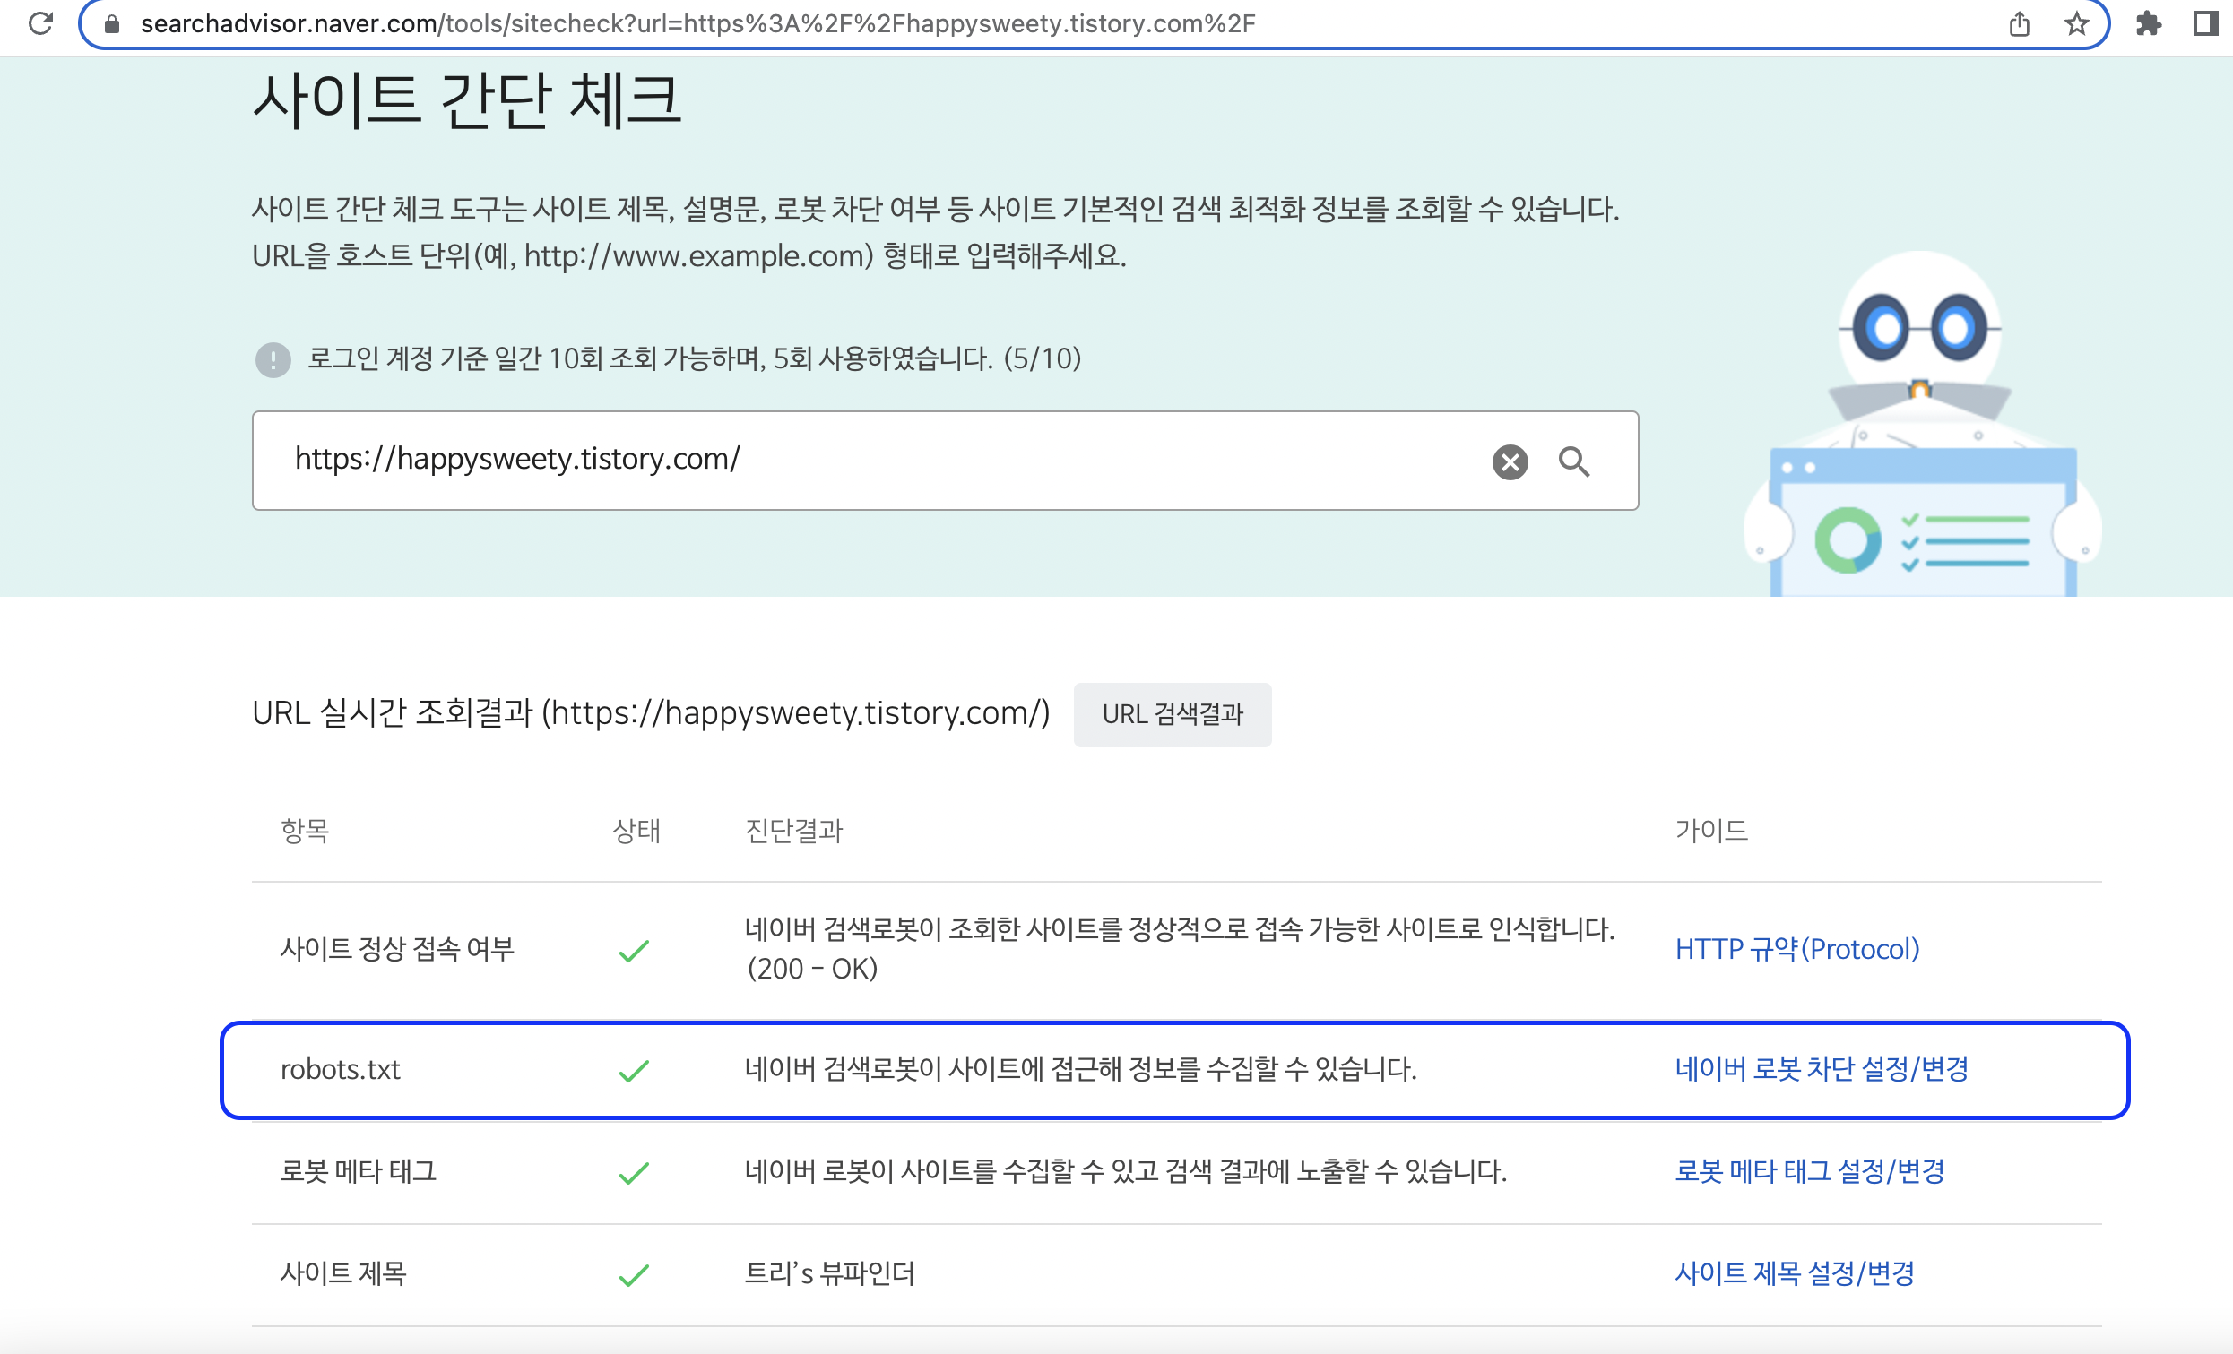Open the 네이버 로봇 차단 설정/변경 link

pyautogui.click(x=1822, y=1070)
